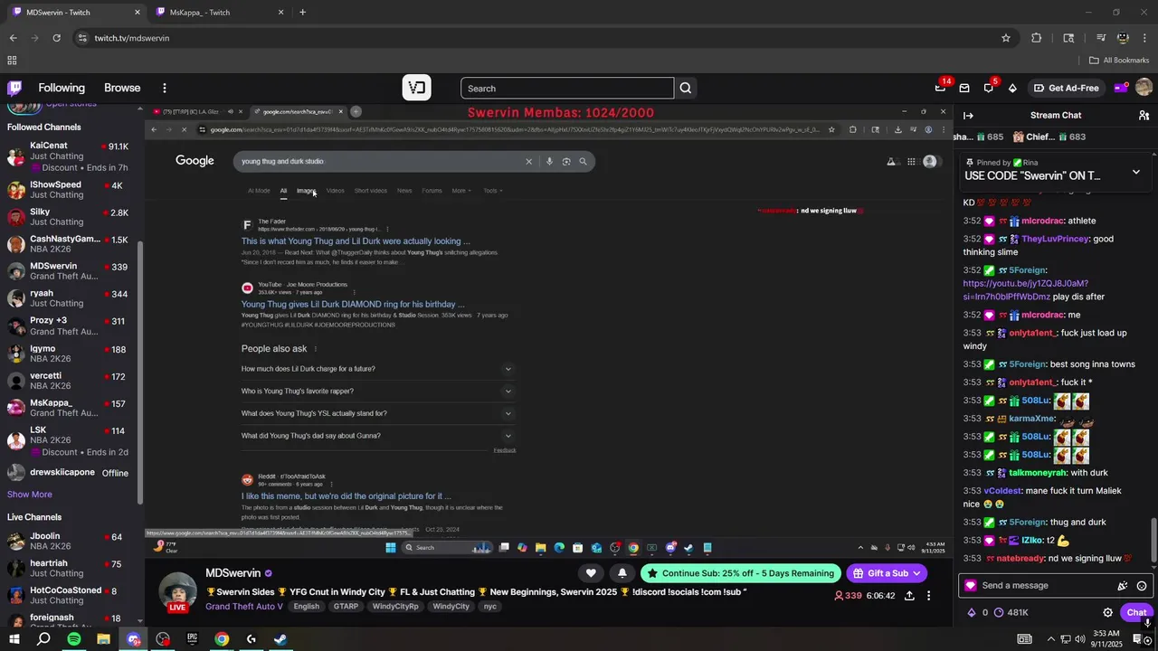Click into the Twitch Search field

tap(567, 88)
